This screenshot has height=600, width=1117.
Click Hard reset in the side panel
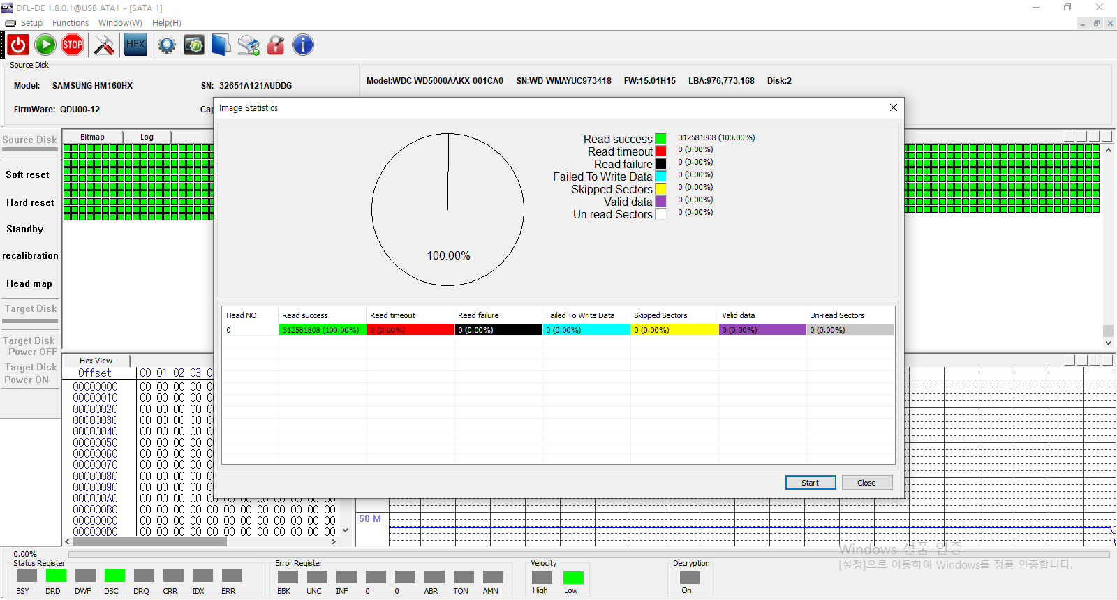[30, 203]
